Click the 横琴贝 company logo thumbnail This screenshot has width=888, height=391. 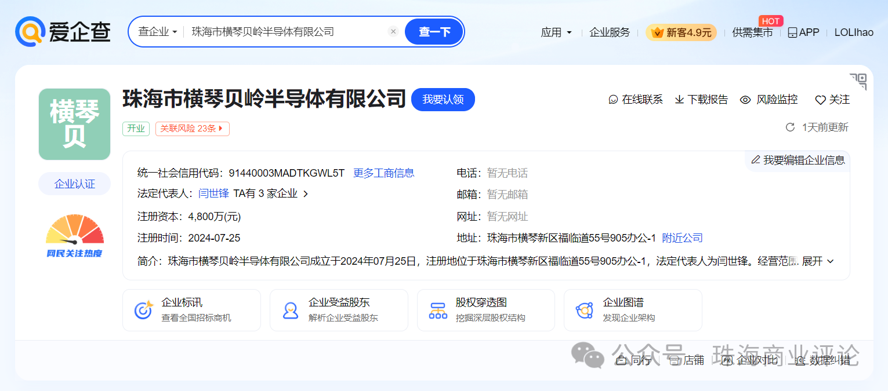74,124
